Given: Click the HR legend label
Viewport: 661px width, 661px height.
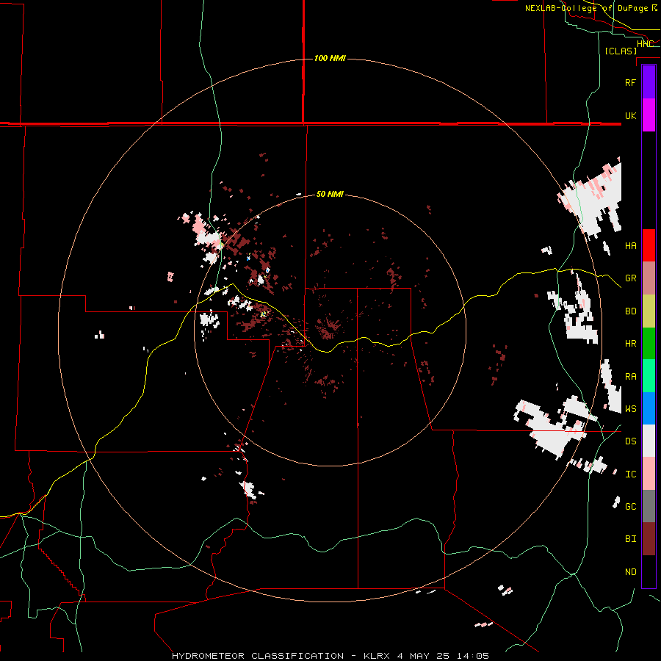Looking at the screenshot, I should (x=630, y=344).
